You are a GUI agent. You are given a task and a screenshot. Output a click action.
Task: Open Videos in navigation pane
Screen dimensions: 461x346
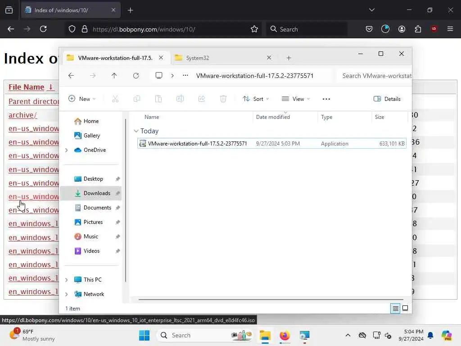(x=91, y=251)
